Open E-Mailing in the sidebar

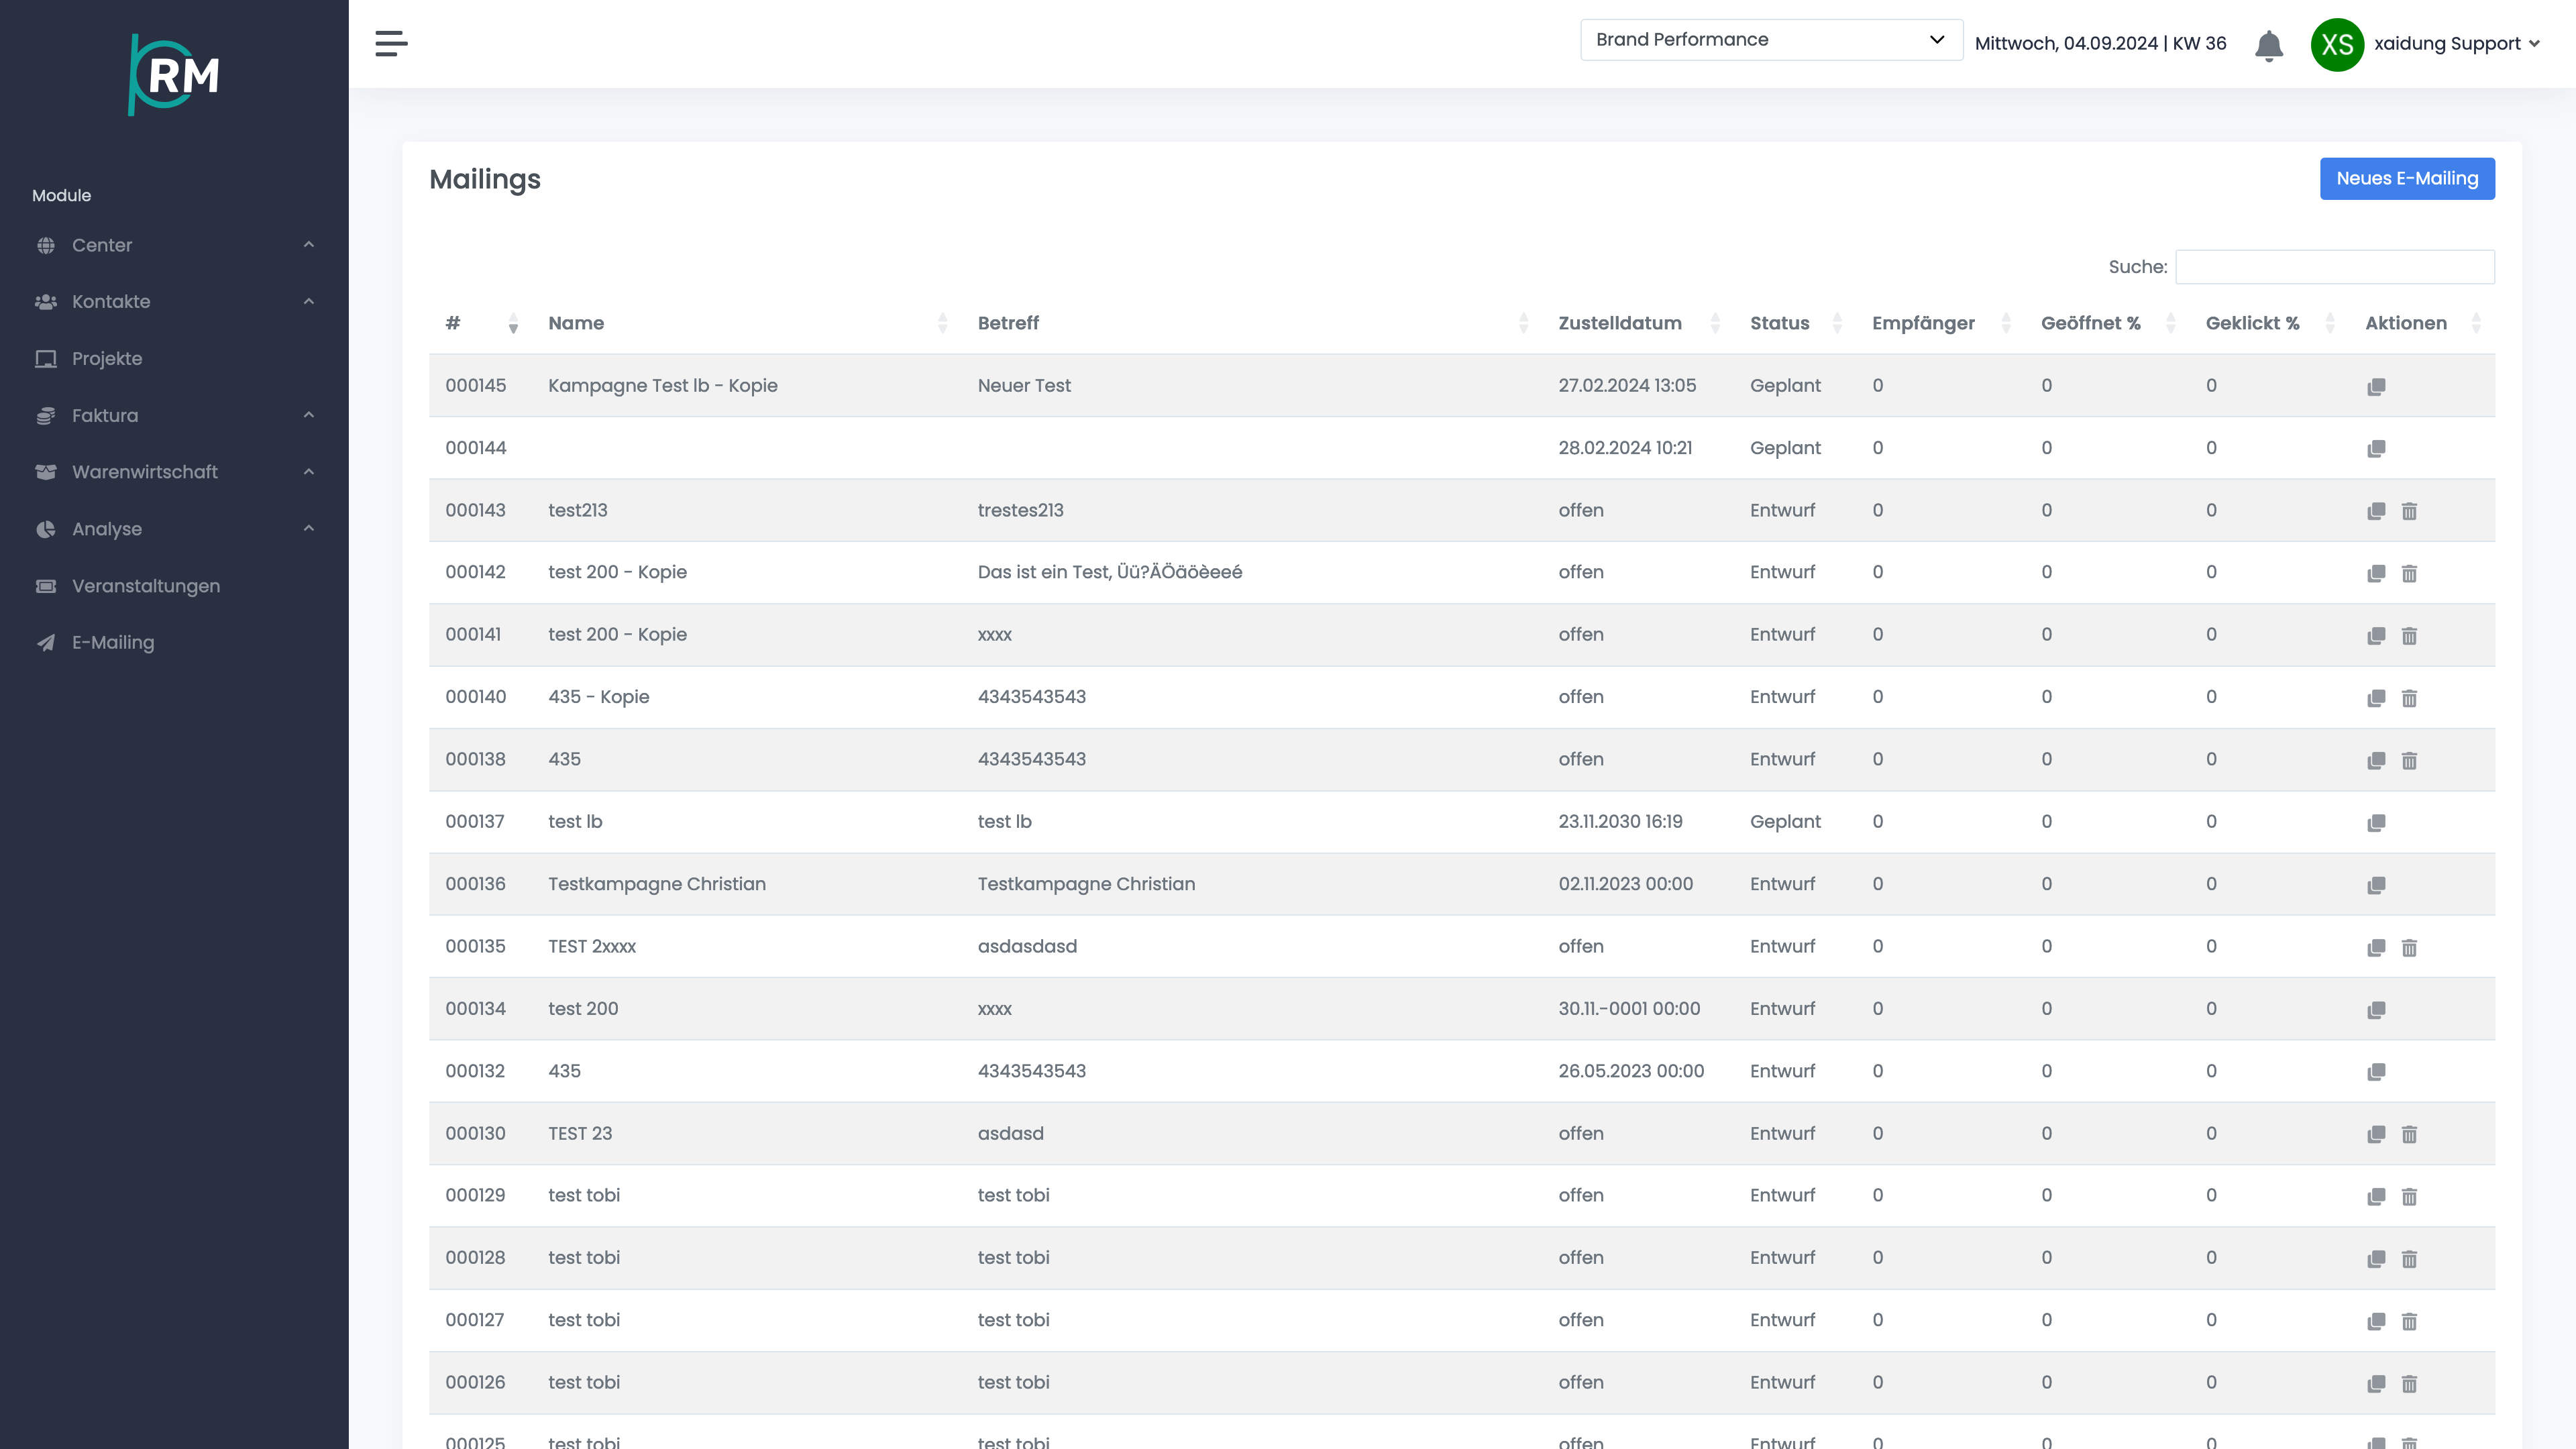click(x=112, y=642)
